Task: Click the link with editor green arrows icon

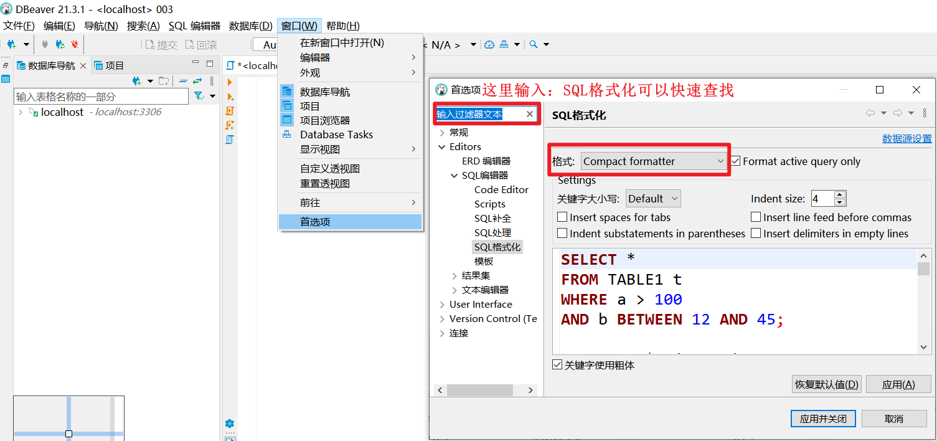Action: 197,81
